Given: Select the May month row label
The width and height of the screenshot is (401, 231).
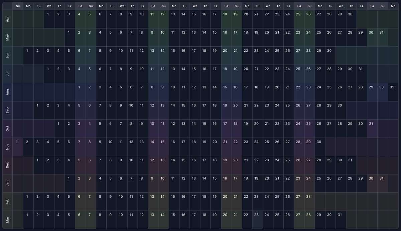Looking at the screenshot, I should click(x=7, y=37).
